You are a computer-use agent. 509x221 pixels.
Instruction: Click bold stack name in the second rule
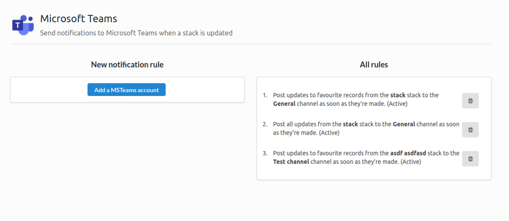350,124
